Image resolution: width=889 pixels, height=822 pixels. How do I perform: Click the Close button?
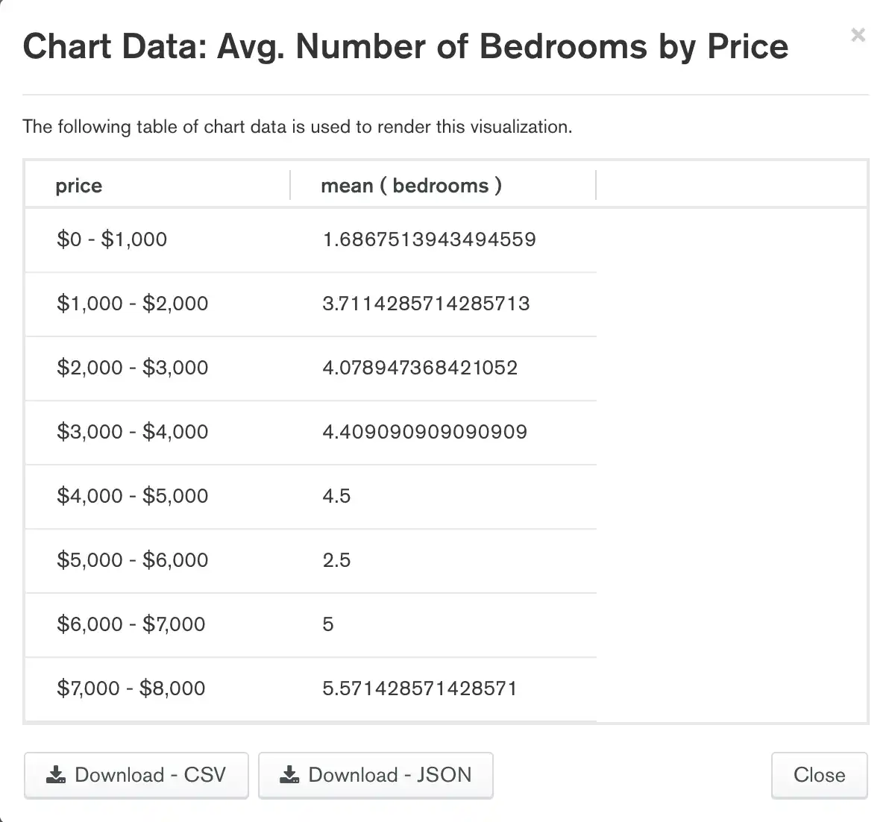pyautogui.click(x=819, y=775)
